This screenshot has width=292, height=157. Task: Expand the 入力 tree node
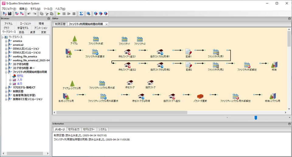click(10, 80)
